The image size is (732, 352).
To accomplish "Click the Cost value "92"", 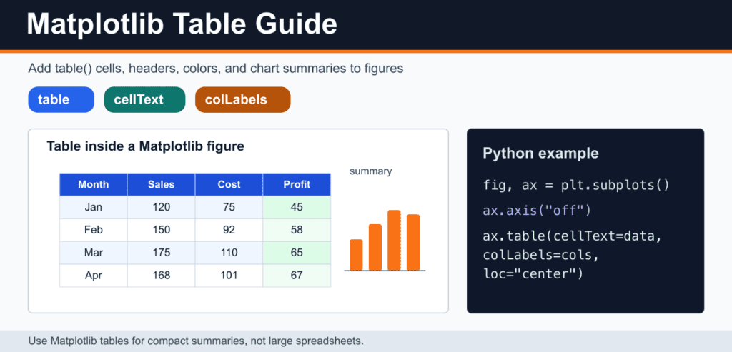I will click(229, 230).
